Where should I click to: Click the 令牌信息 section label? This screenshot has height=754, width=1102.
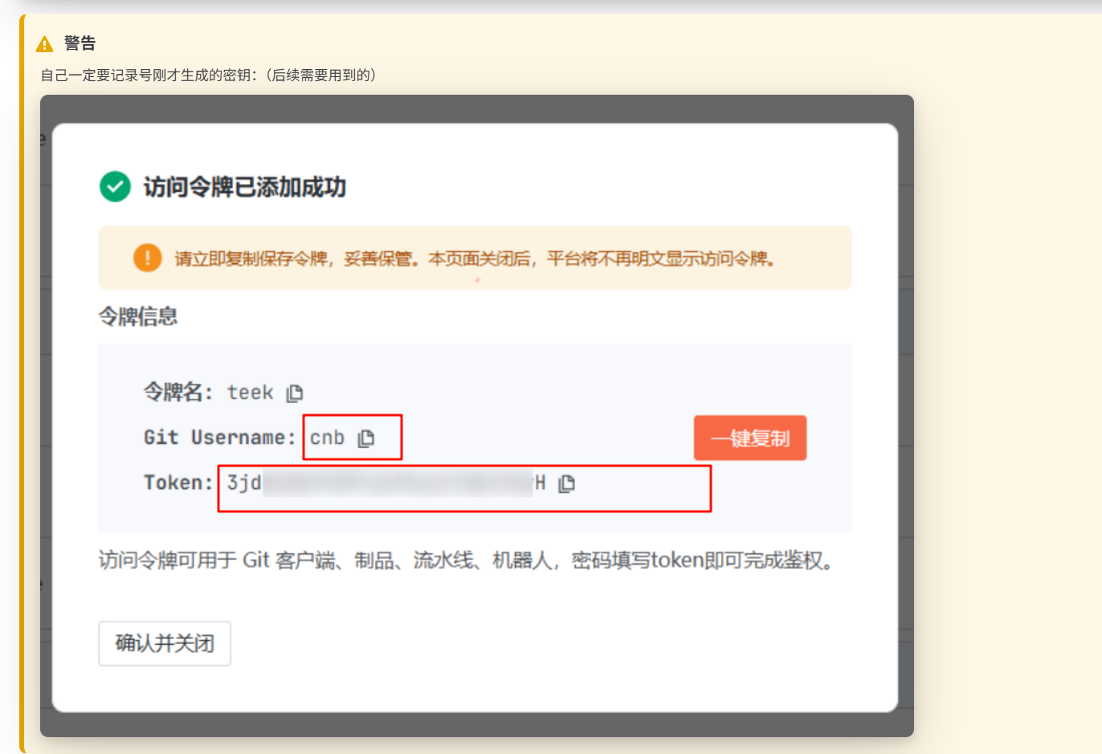point(137,316)
